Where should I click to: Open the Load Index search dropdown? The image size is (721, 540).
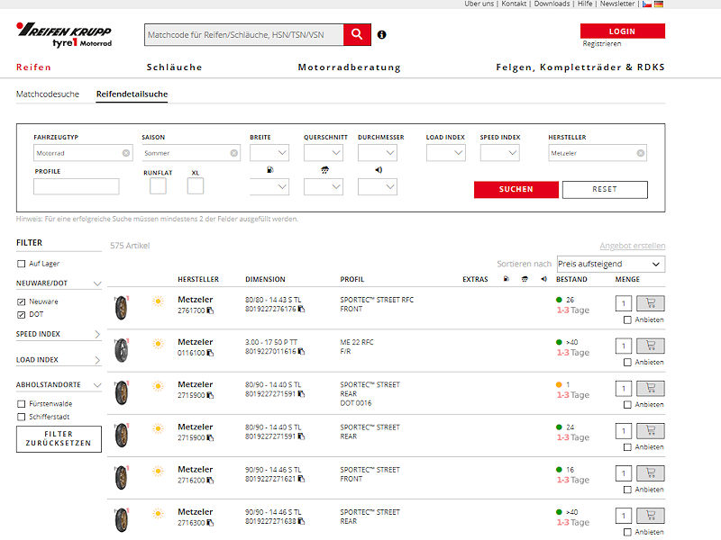click(445, 153)
